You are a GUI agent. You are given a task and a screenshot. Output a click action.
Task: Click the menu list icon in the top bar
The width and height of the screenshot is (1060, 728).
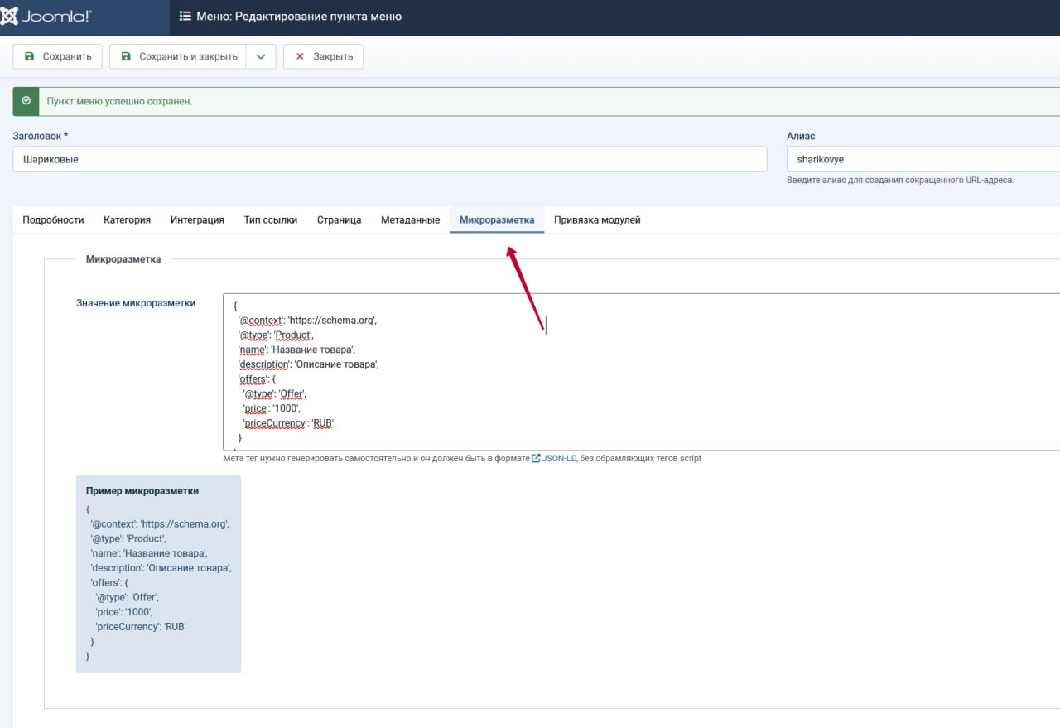(x=183, y=16)
